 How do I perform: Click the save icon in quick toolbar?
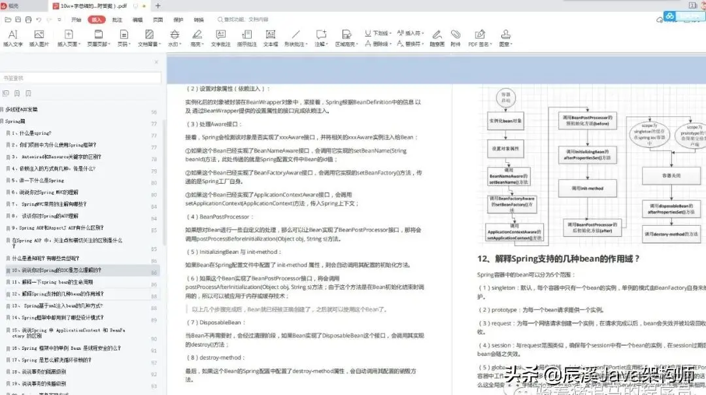[x=18, y=20]
